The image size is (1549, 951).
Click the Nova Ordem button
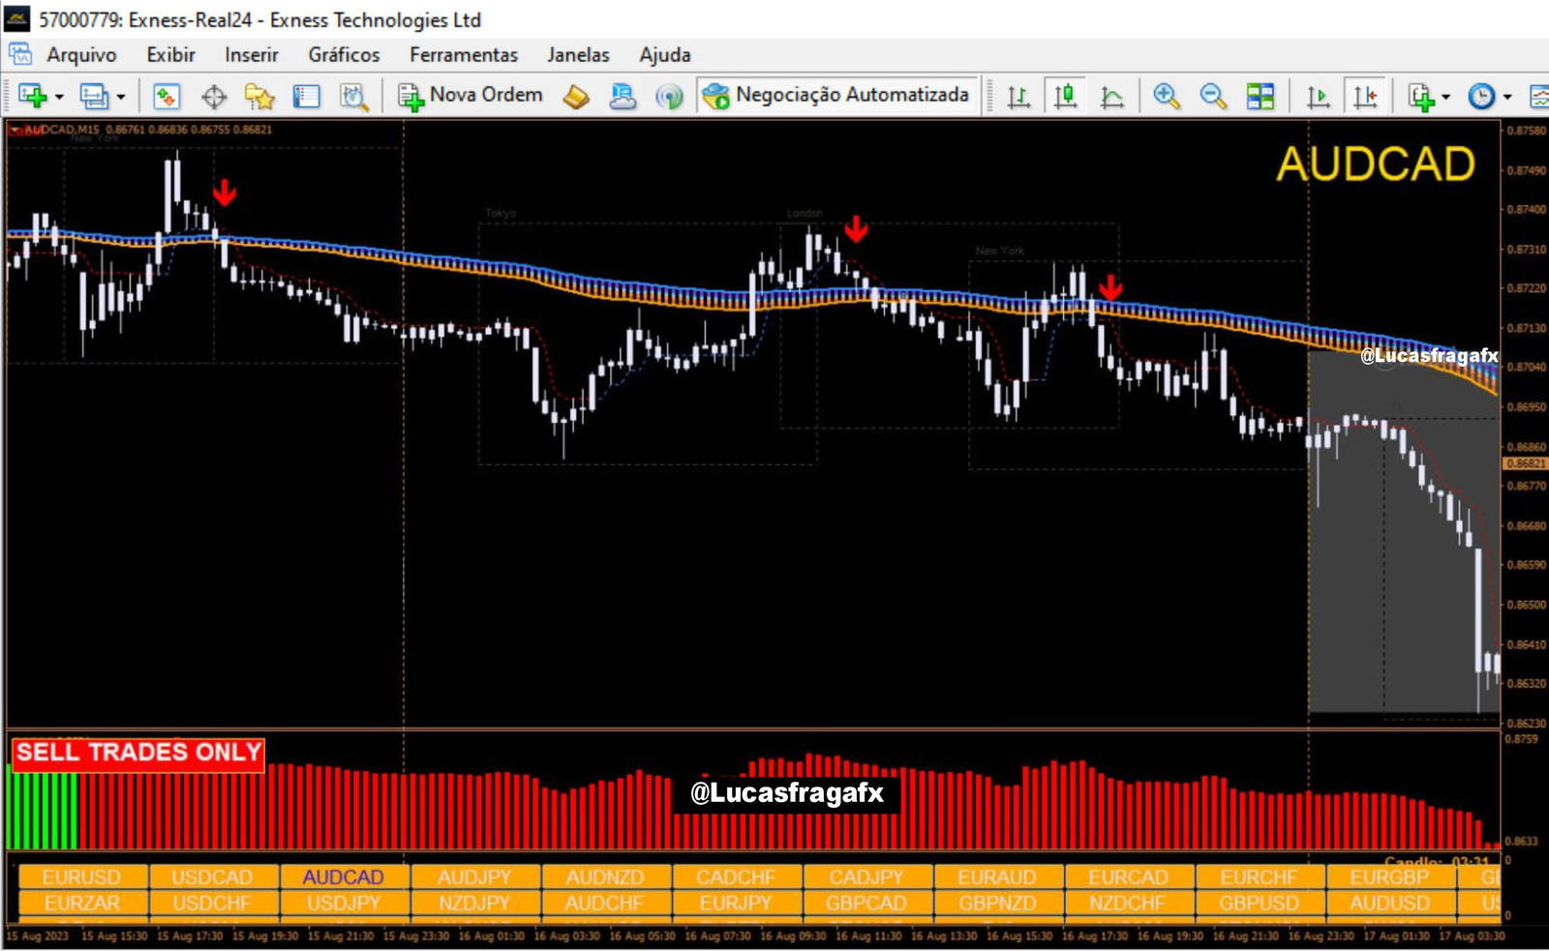coord(471,95)
